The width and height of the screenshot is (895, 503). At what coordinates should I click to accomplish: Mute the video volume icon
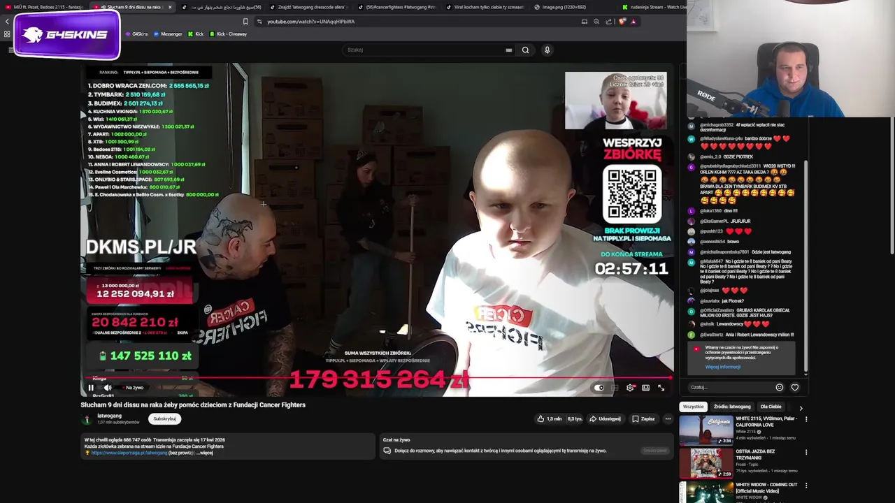point(108,388)
